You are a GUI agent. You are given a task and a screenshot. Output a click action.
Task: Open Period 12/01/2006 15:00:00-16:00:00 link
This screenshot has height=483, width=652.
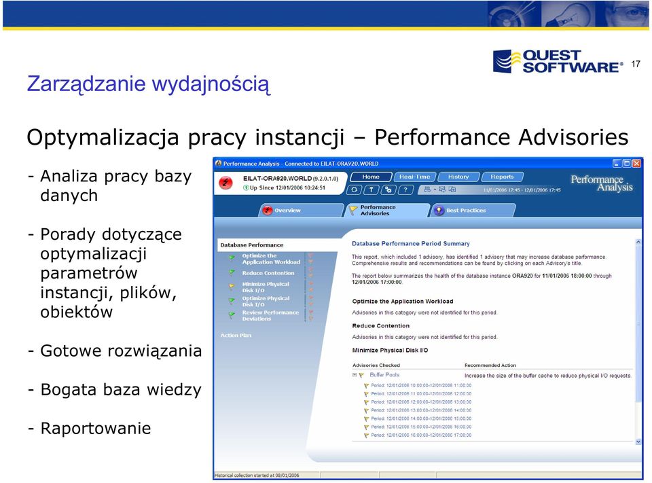pos(421,427)
